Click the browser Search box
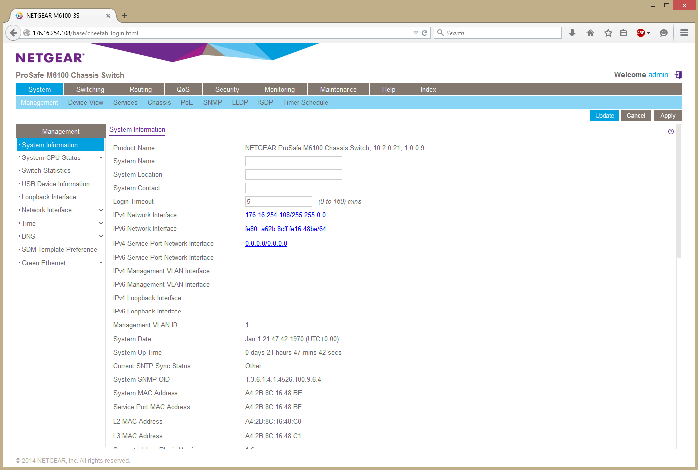Image resolution: width=698 pixels, height=470 pixels. 498,33
